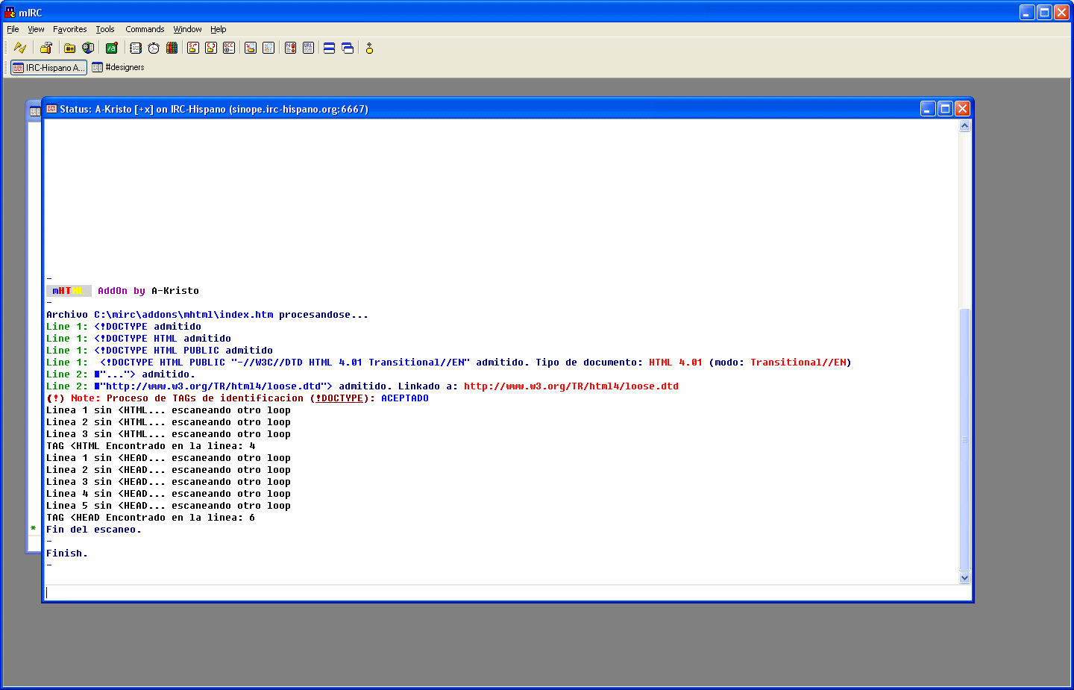1074x690 pixels.
Task: Click the Timer stopwatch icon
Action: [x=154, y=48]
